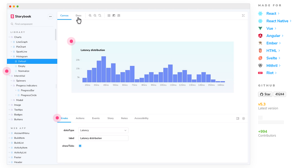Open the dataType dropdown

(103, 130)
